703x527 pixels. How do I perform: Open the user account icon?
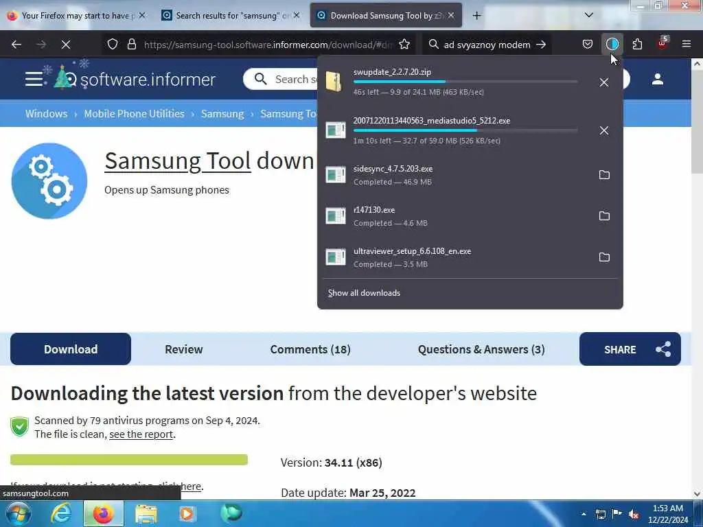click(657, 80)
